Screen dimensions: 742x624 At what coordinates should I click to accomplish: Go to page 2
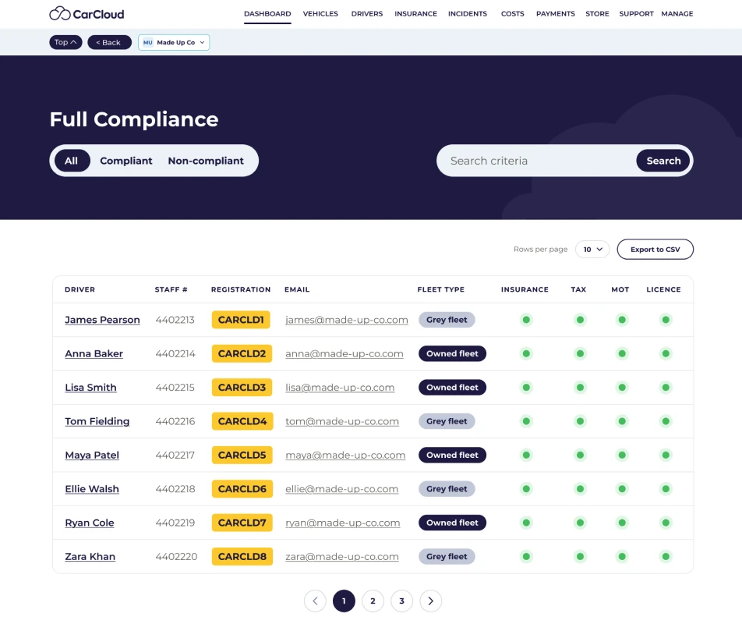click(373, 601)
